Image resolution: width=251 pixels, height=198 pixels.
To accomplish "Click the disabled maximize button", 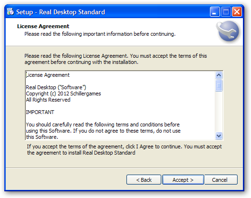I will click(226, 12).
